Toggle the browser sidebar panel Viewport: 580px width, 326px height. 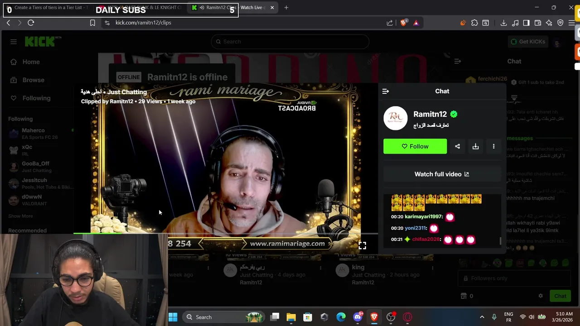tap(526, 23)
